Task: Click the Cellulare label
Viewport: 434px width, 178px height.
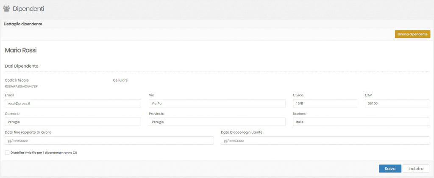Action: pyautogui.click(x=120, y=80)
